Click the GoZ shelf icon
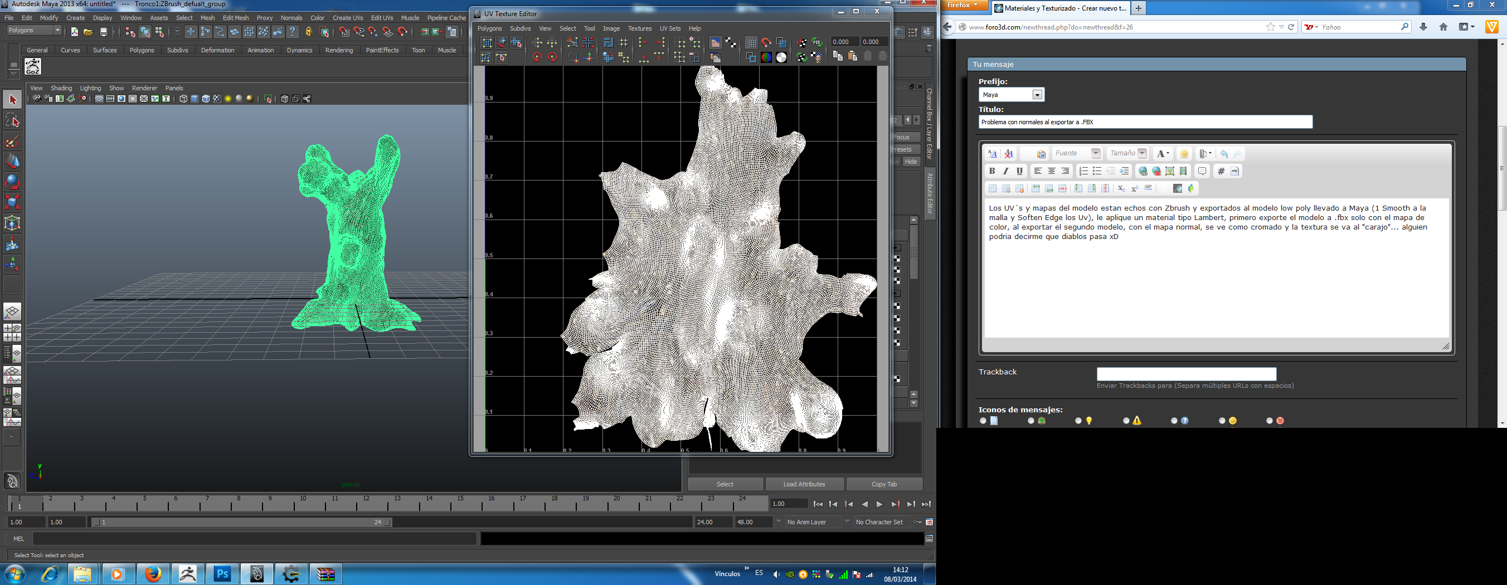The image size is (1507, 585). [33, 67]
